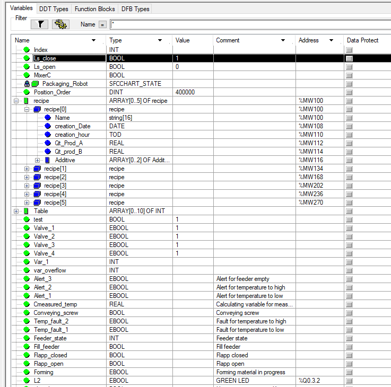Click into the Name filter text field
The image size is (391, 387).
(249, 24)
